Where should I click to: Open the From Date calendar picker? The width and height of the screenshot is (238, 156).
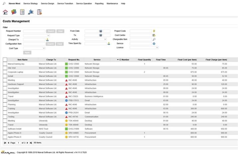tap(101, 31)
